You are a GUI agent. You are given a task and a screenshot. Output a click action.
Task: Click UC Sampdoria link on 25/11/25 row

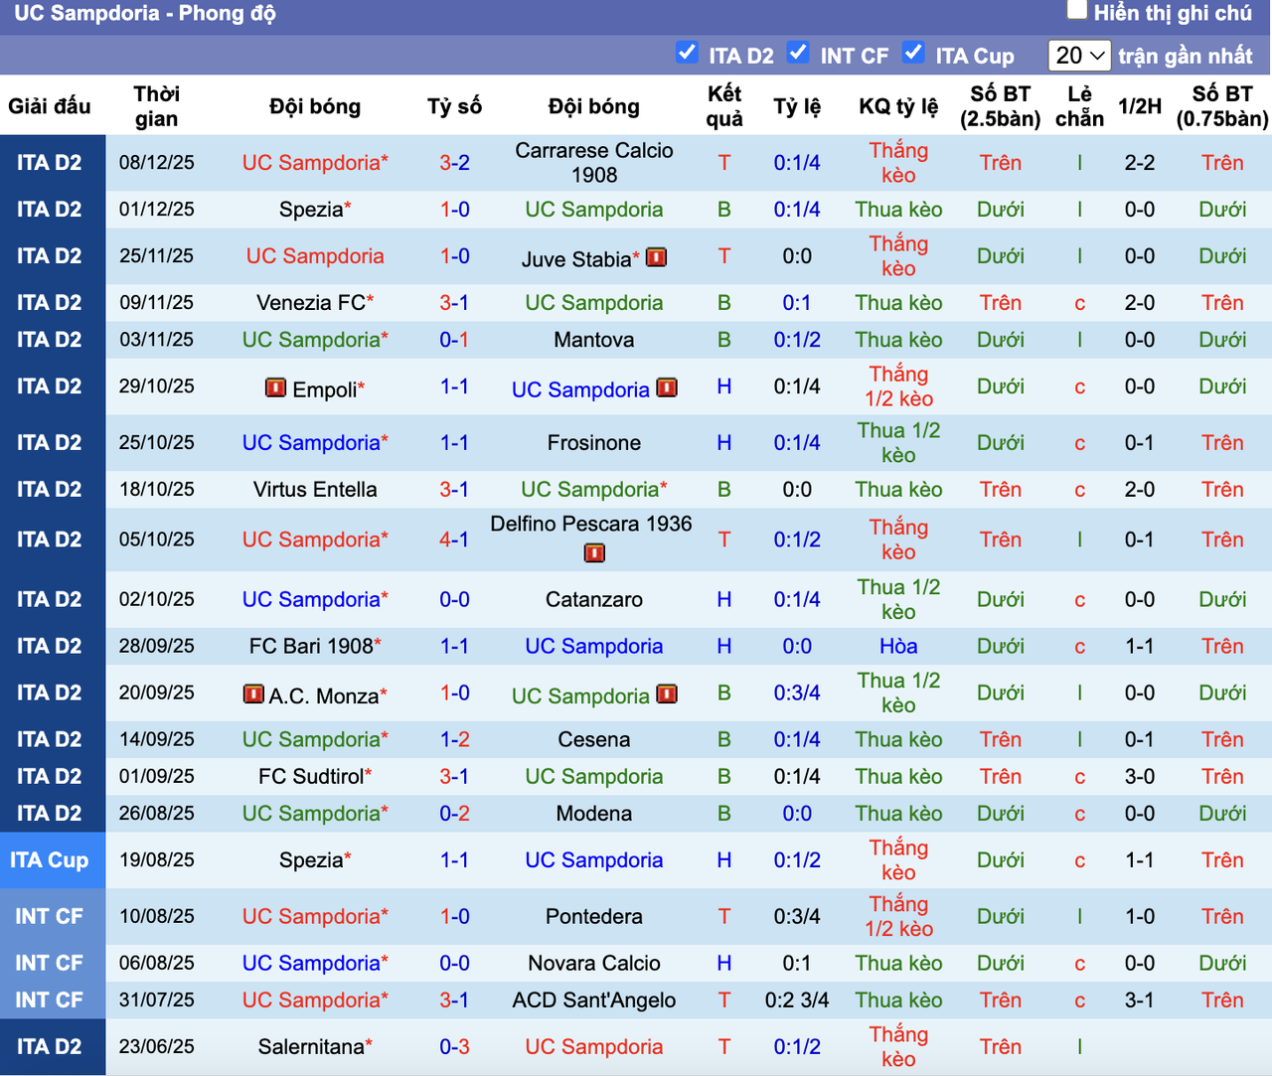315,256
